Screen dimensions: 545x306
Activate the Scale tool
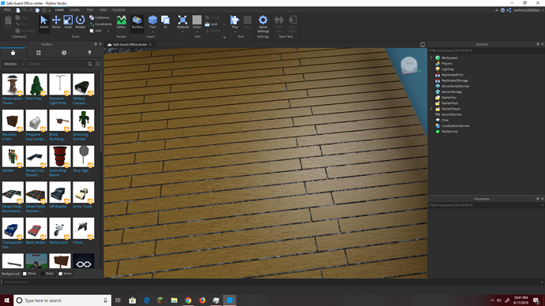pyautogui.click(x=68, y=22)
